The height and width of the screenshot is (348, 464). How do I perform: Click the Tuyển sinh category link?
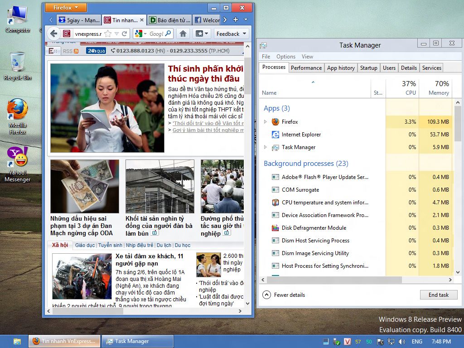[x=110, y=245]
